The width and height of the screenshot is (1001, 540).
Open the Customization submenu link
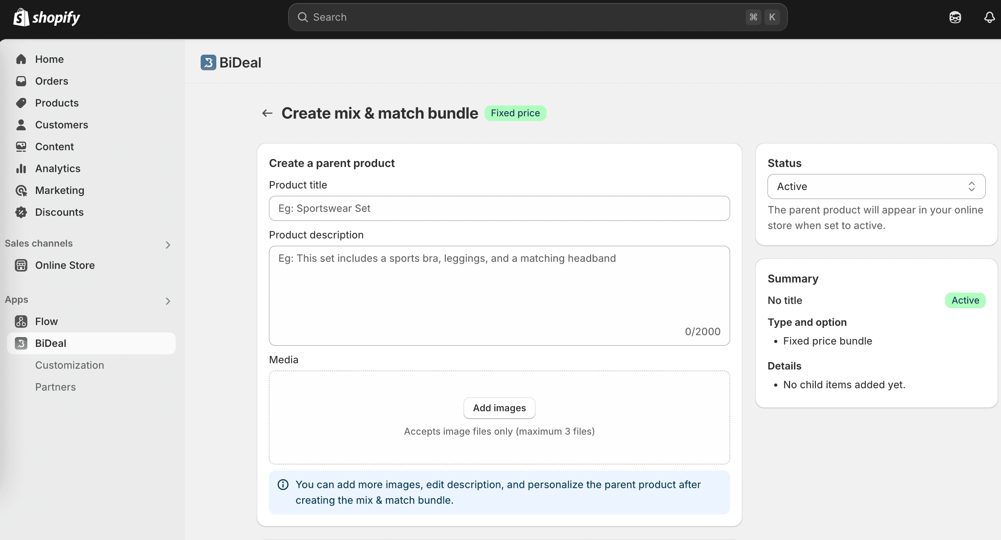69,365
